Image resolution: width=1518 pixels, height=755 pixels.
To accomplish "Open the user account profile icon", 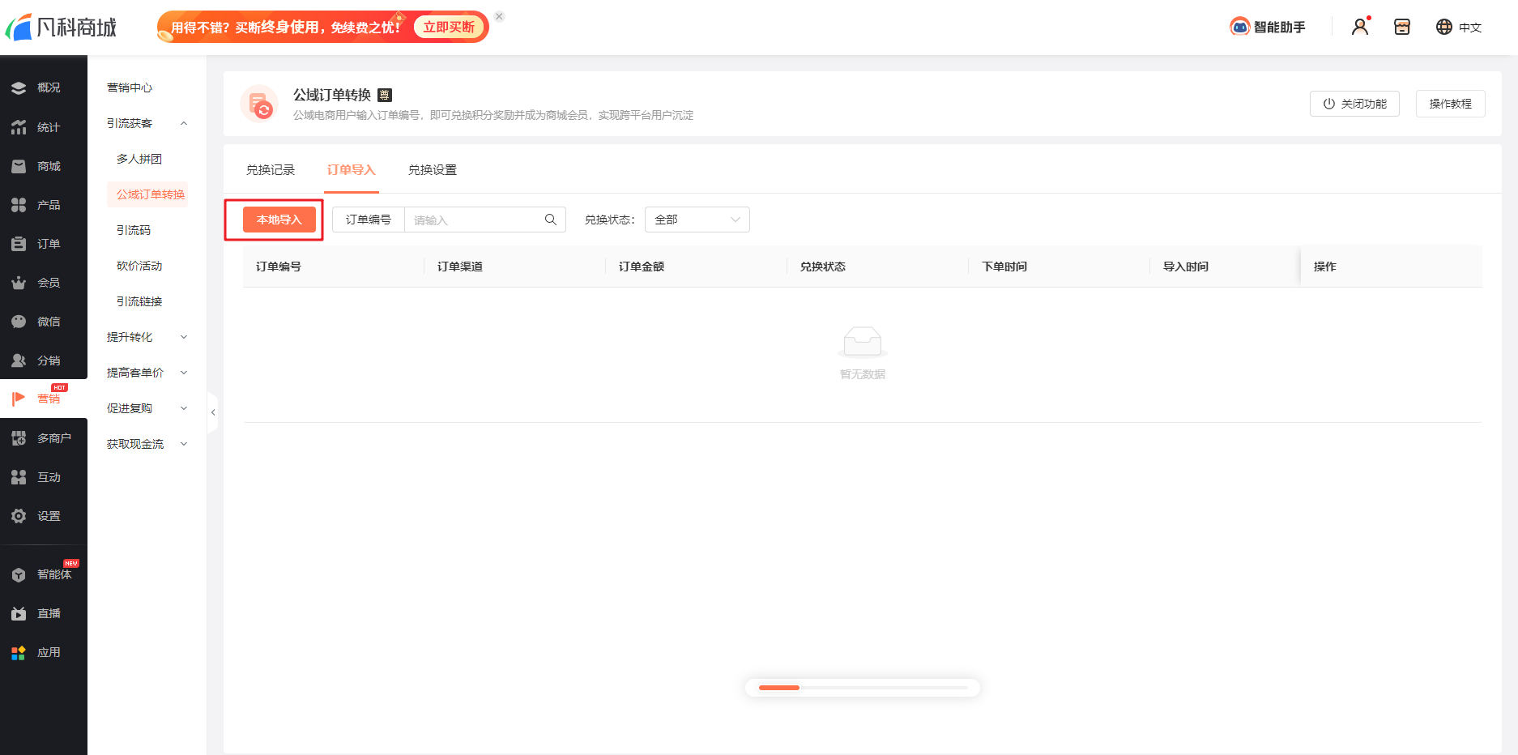I will tap(1360, 27).
